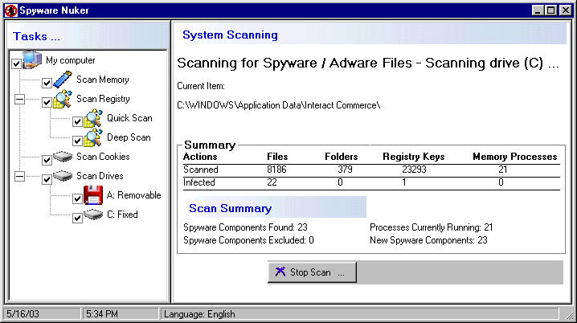Click the Scan Registry magnifier icon

point(63,99)
